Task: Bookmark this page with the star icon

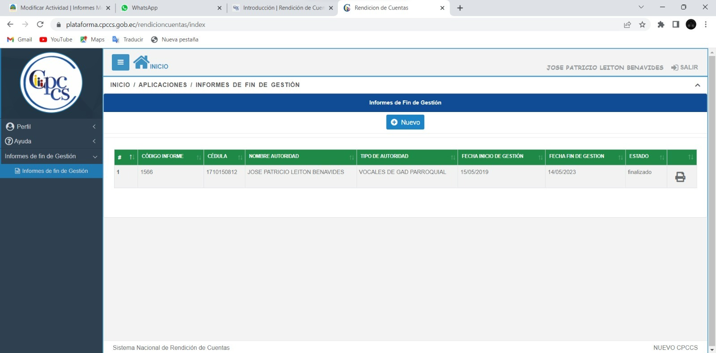Action: [642, 25]
